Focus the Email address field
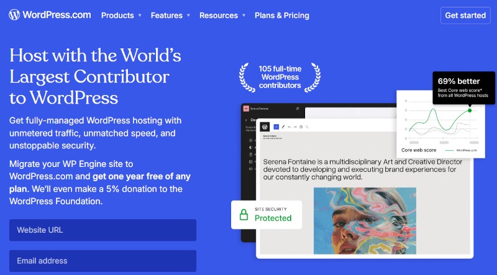Viewport: 497px width, 275px height. click(x=103, y=261)
